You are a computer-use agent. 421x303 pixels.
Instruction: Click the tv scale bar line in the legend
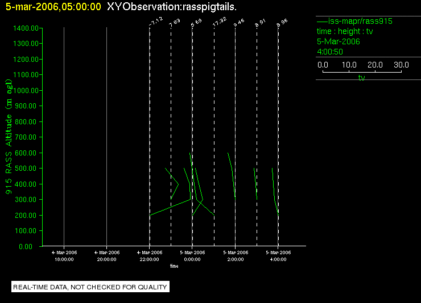click(x=362, y=71)
